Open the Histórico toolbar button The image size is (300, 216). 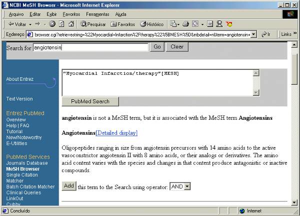pyautogui.click(x=151, y=24)
